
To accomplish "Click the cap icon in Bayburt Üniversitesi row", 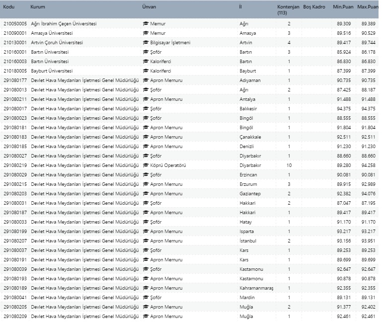I will pos(146,71).
